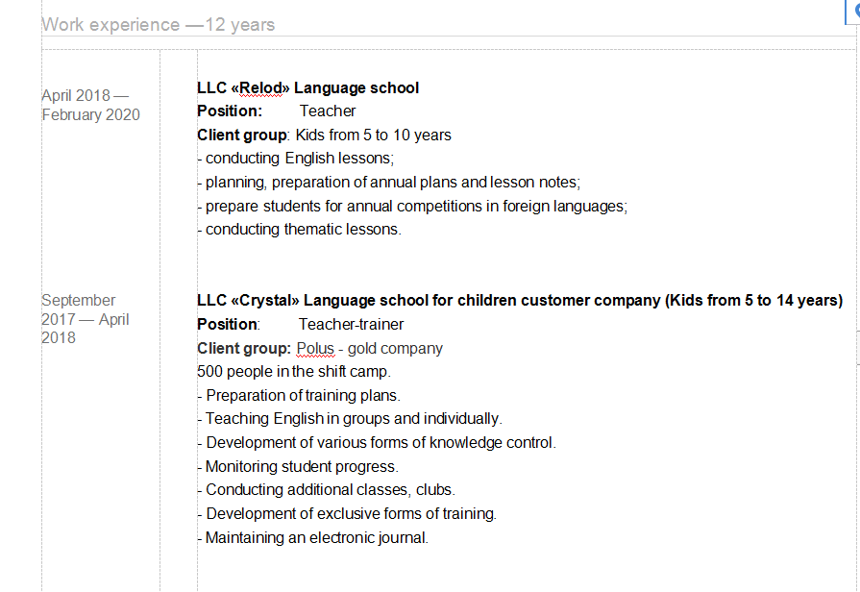The width and height of the screenshot is (860, 592).
Task: Click the "April 2018 — February 2020" date cell
Action: 90,106
